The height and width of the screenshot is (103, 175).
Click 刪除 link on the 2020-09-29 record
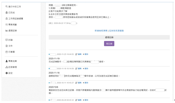click(87, 100)
